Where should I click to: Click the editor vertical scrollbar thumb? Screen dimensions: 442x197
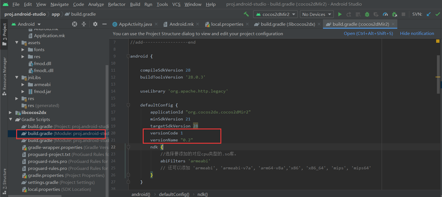438,74
